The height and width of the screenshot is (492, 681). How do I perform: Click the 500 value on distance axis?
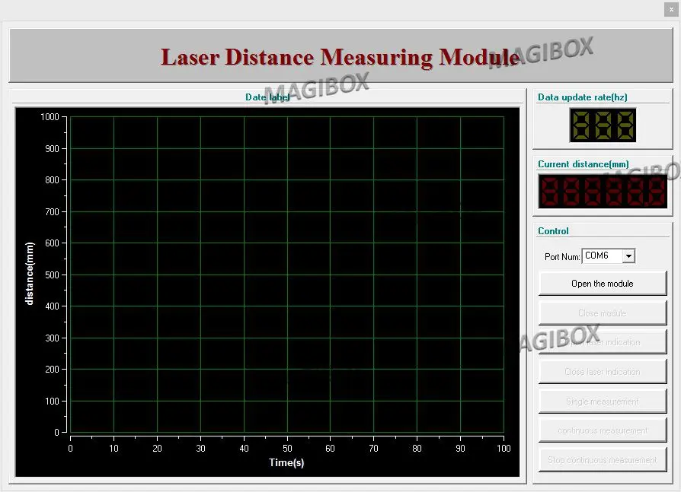pyautogui.click(x=52, y=275)
